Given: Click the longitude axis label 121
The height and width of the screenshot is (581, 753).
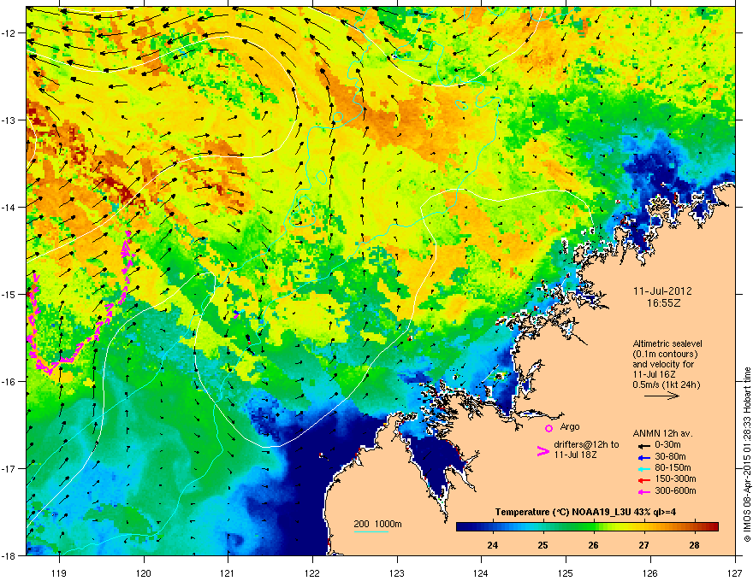Looking at the screenshot, I should (228, 572).
